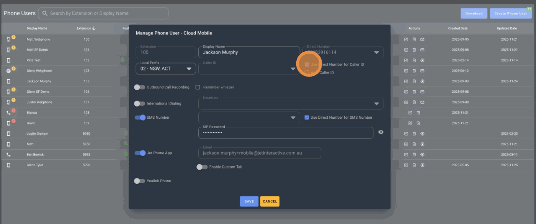Turn off the SMS Number switch
Viewport: 536px width, 224px height.
140,118
